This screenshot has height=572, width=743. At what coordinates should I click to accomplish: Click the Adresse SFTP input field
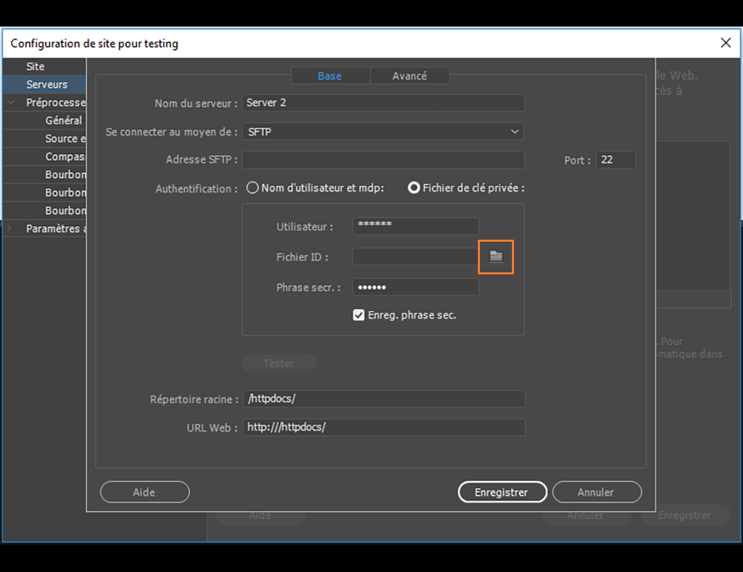click(x=383, y=160)
